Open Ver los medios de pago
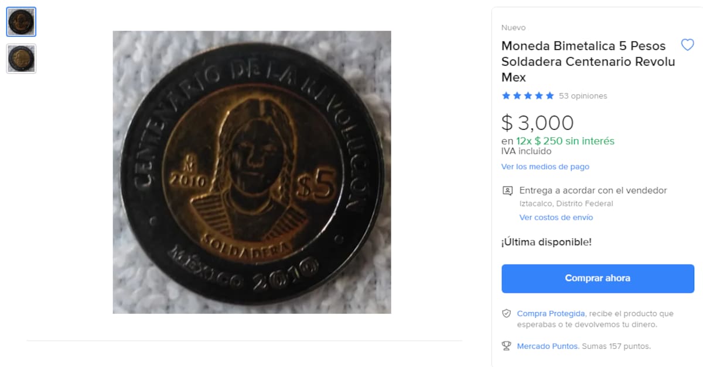Viewport: 703px width, 367px height. pos(545,167)
